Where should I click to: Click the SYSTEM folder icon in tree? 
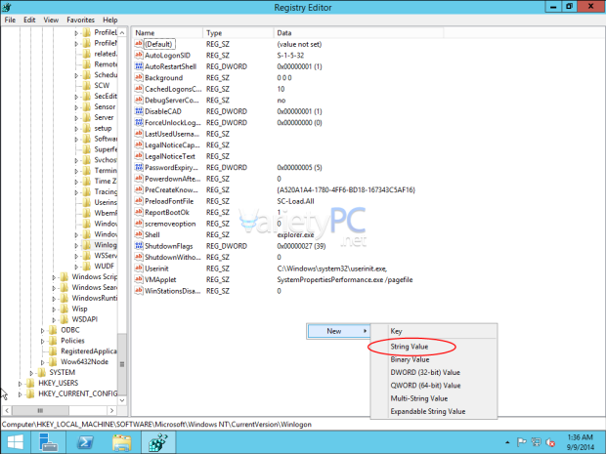pyautogui.click(x=42, y=373)
